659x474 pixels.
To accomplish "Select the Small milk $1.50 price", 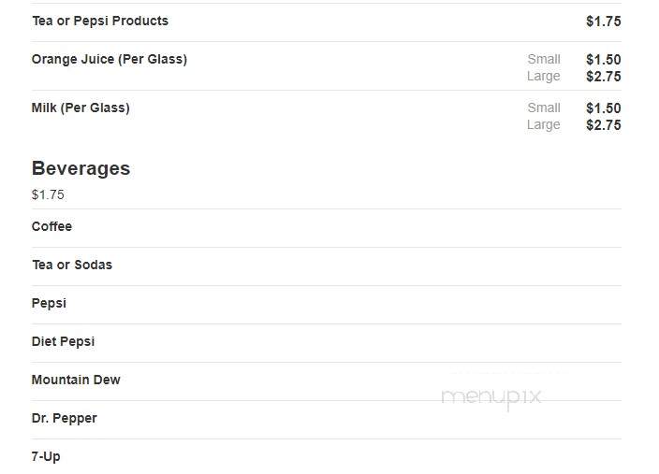I will [x=603, y=108].
